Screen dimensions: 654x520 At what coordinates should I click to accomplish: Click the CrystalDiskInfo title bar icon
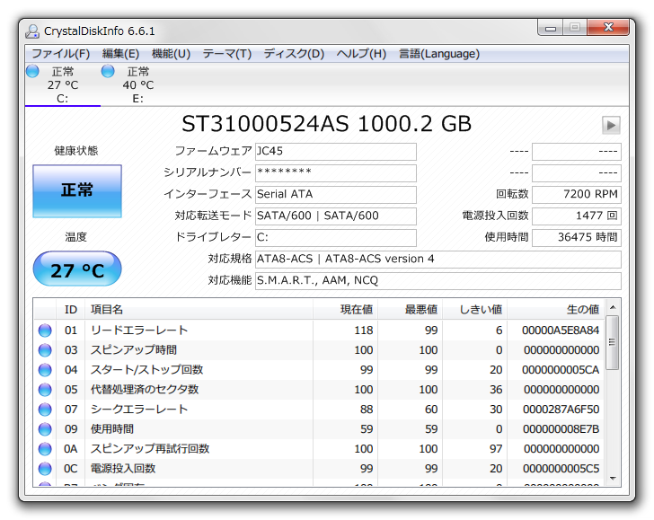[x=32, y=31]
